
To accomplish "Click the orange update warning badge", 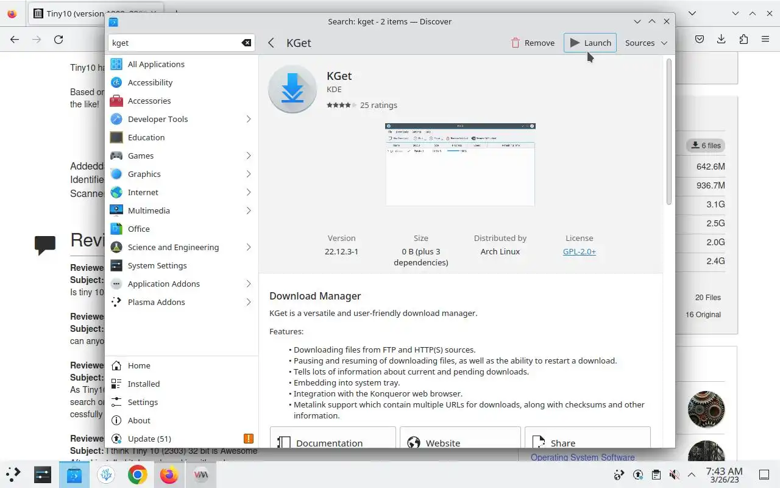I will pyautogui.click(x=249, y=439).
